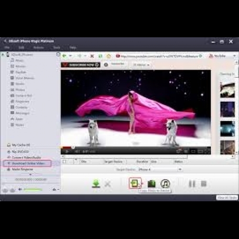Click the gray delete X icon

[108, 184]
